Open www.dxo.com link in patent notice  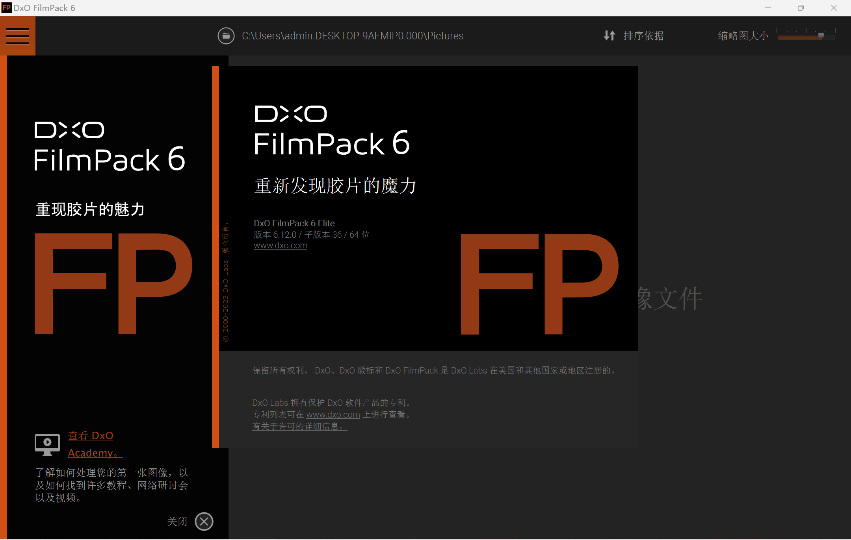(x=333, y=414)
